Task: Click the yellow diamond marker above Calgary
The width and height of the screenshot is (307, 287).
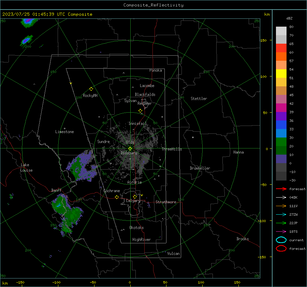Action: click(x=135, y=197)
